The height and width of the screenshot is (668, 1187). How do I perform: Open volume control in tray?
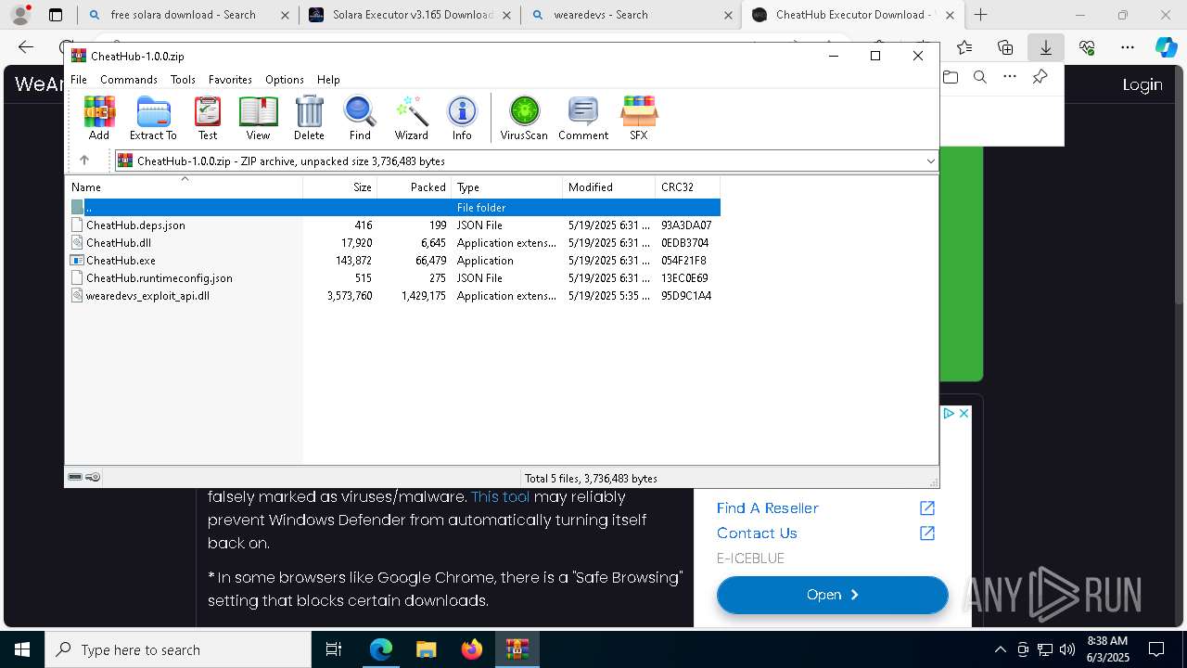pyautogui.click(x=1067, y=649)
